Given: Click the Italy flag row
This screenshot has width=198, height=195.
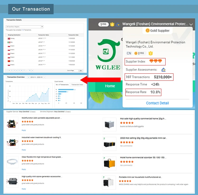Looking at the screenshot, I should tap(44, 42).
